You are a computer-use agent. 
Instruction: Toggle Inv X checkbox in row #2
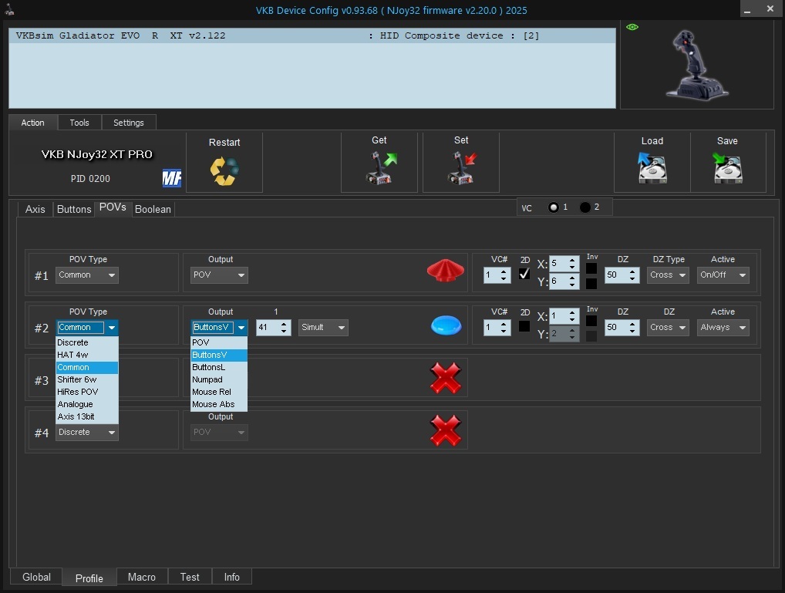tap(591, 321)
